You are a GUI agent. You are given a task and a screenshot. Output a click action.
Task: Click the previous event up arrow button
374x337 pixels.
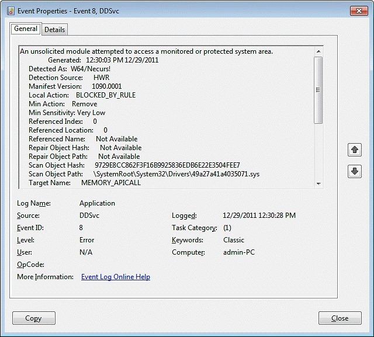click(x=355, y=150)
